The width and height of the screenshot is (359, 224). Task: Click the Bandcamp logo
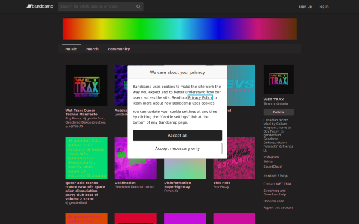click(x=40, y=7)
